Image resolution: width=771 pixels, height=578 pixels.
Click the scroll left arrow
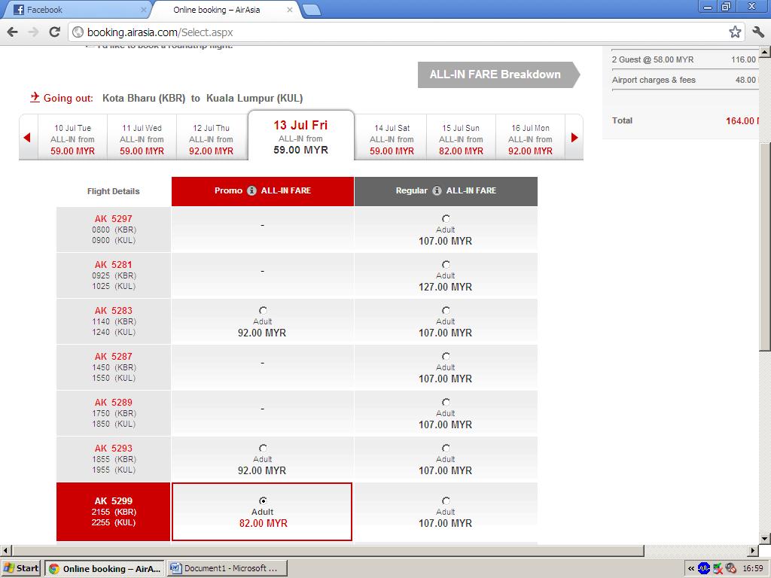[5, 550]
